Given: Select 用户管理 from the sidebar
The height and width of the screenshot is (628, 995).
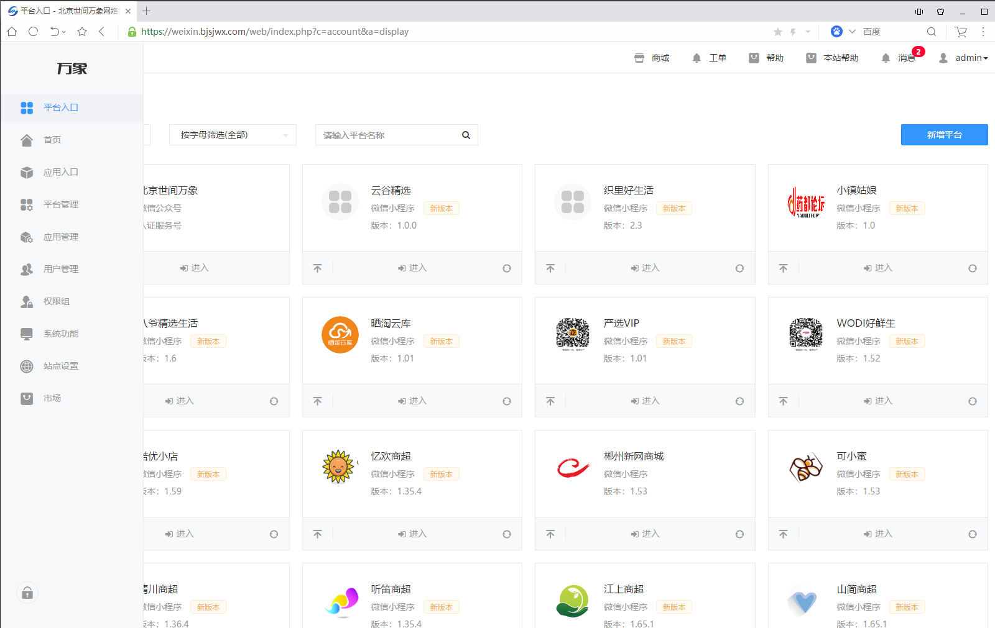Looking at the screenshot, I should [x=60, y=269].
